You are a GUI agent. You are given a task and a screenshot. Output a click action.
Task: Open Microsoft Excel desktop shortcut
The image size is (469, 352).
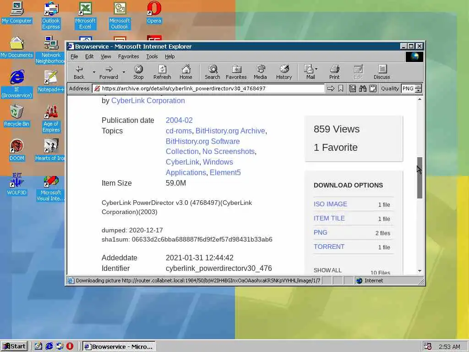(85, 16)
